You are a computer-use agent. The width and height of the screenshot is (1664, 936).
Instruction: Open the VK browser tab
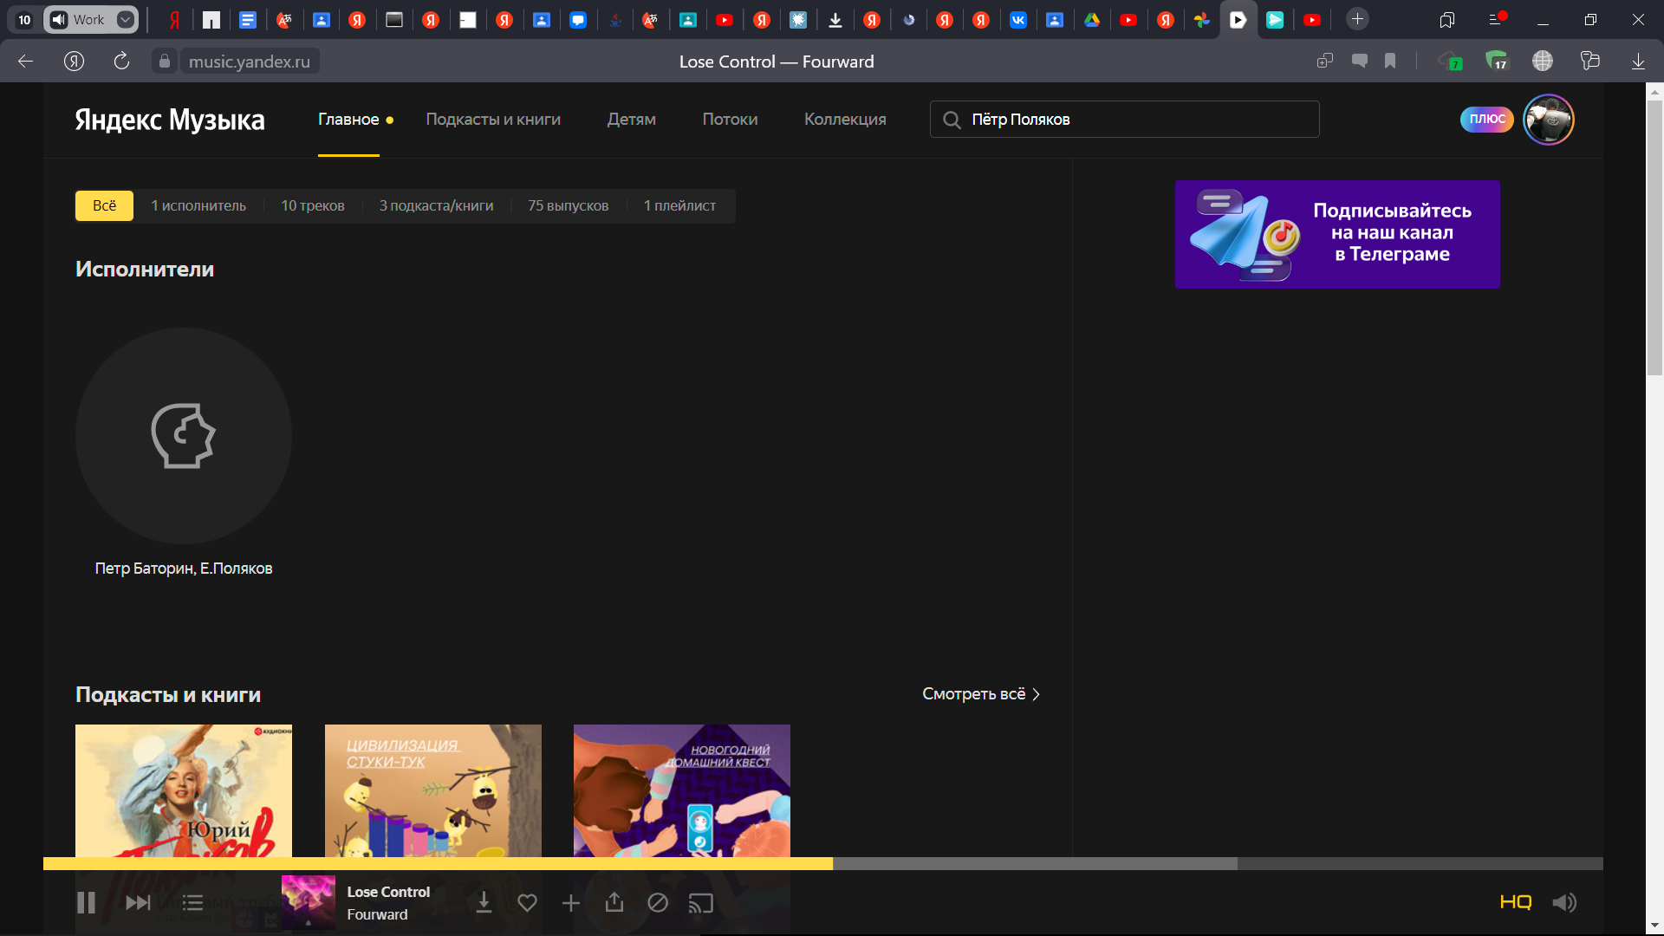1018,19
